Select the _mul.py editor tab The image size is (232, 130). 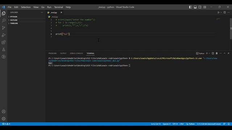(54, 13)
